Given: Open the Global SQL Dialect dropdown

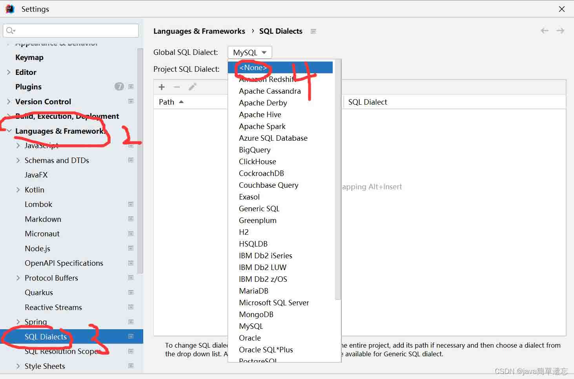Looking at the screenshot, I should pos(250,53).
